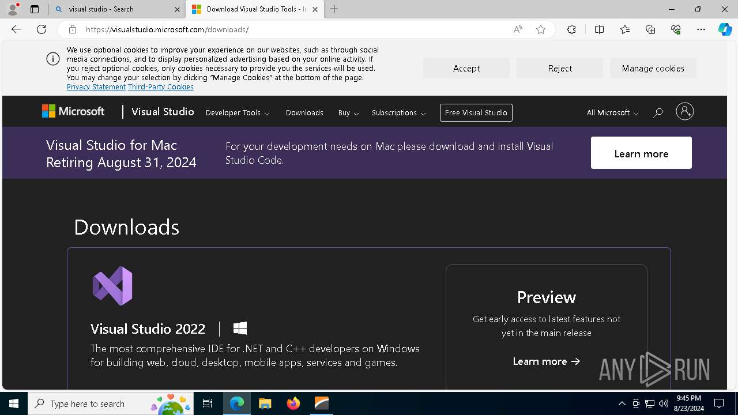Click the Downloads page heading

(x=127, y=227)
